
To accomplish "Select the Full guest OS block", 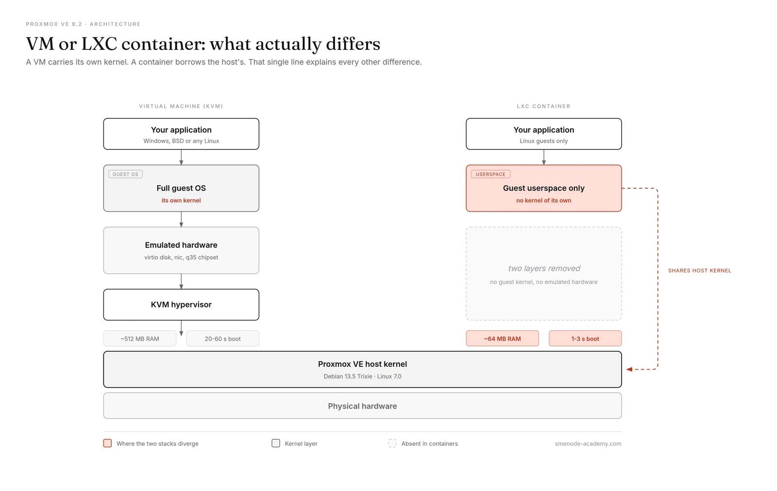I will pos(181,188).
